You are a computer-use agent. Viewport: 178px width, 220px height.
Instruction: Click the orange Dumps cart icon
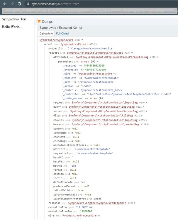(39, 22)
